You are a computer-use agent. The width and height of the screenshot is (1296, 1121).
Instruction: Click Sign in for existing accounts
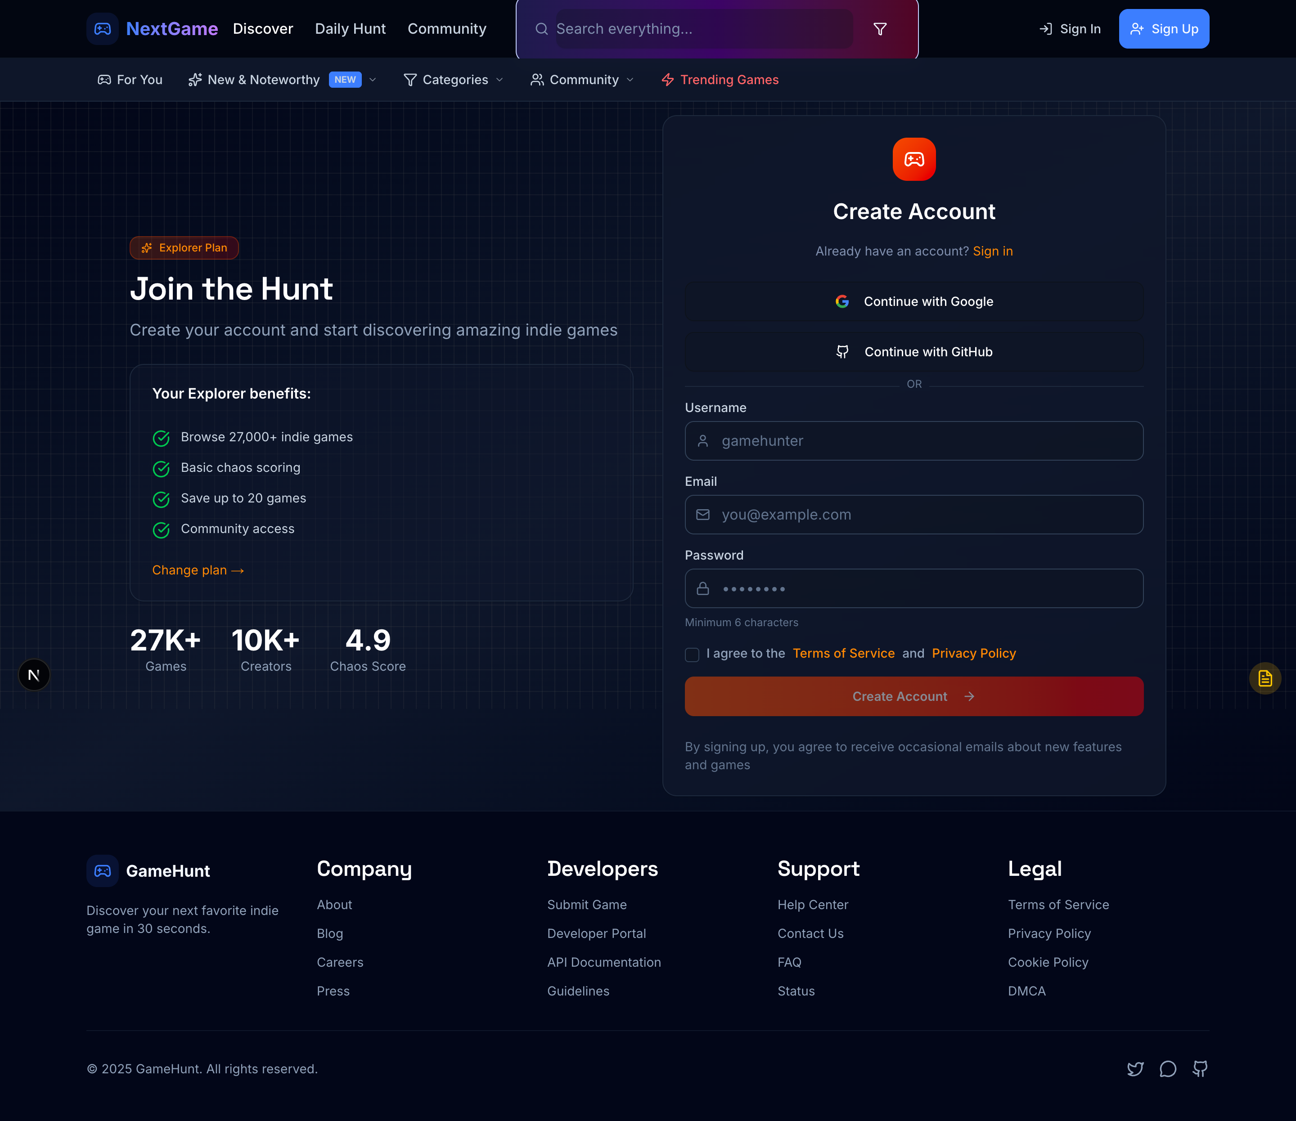(993, 251)
